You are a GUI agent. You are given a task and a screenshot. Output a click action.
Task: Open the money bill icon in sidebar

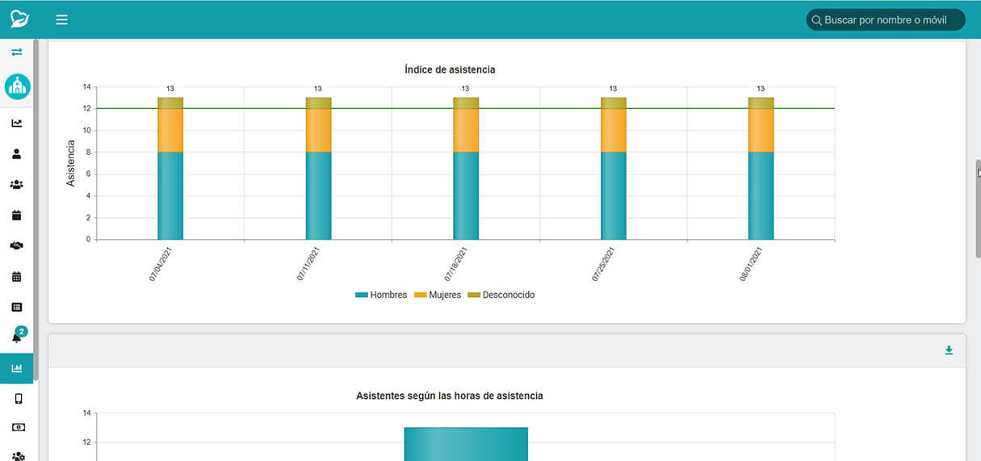(19, 427)
